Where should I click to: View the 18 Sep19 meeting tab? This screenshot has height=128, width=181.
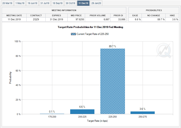pyautogui.click(x=57, y=3)
